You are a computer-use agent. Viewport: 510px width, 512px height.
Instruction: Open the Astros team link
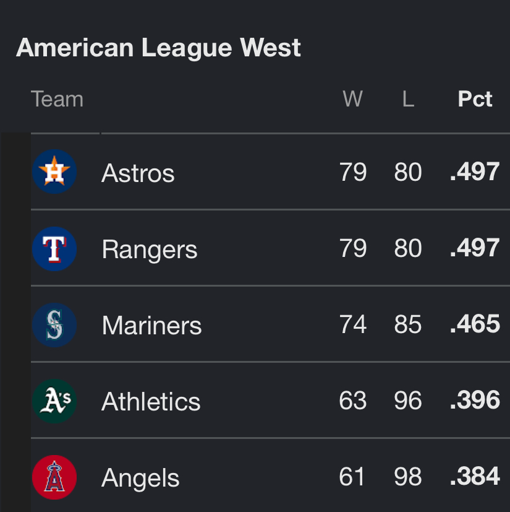(138, 173)
